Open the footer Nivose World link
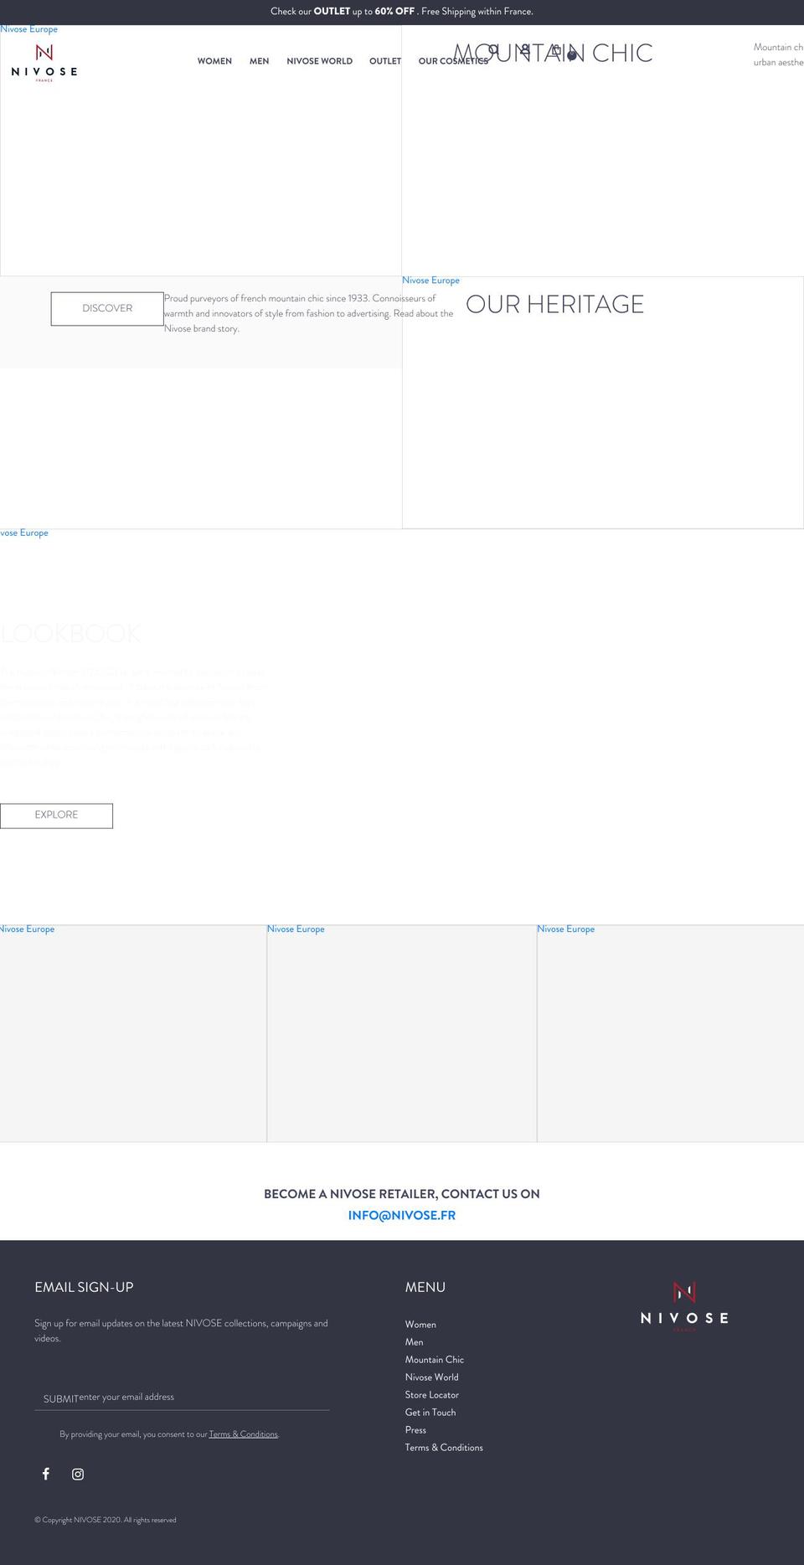This screenshot has height=1565, width=804. 431,1377
